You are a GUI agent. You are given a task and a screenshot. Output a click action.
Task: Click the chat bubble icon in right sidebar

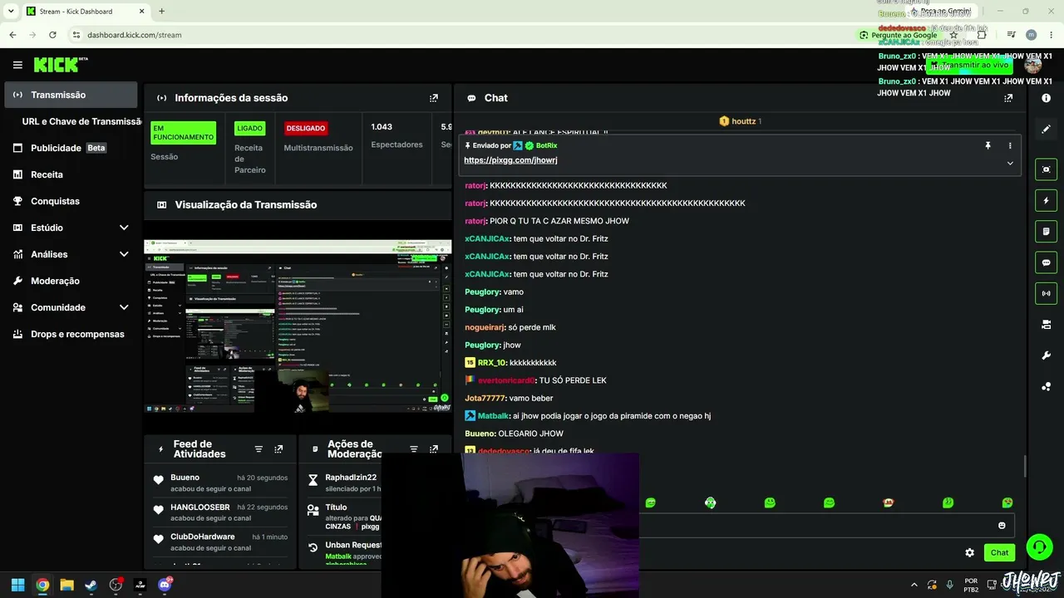coord(1046,262)
